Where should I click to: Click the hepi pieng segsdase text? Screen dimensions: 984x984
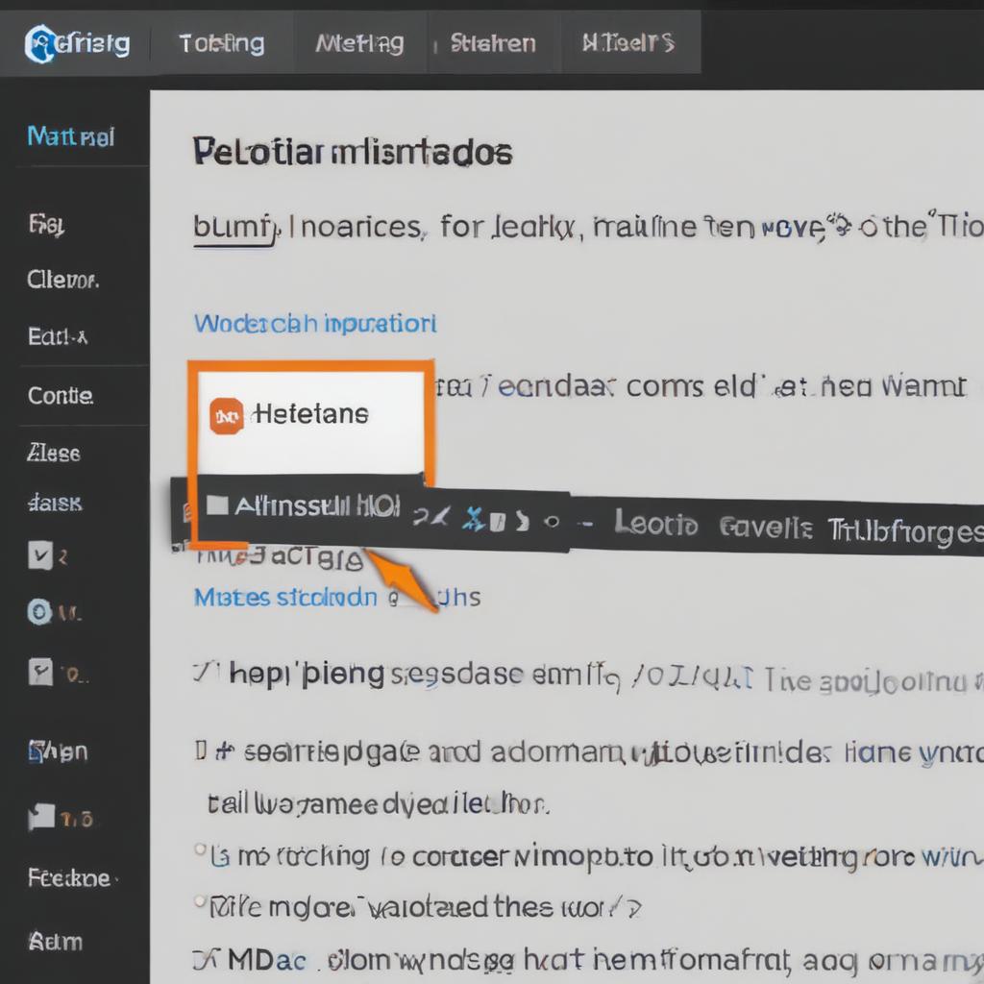click(376, 675)
